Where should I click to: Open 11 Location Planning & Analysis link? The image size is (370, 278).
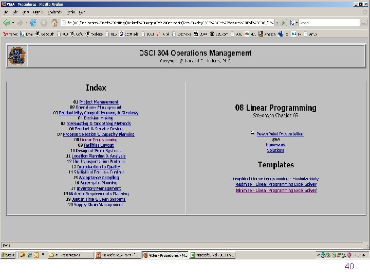(x=99, y=156)
